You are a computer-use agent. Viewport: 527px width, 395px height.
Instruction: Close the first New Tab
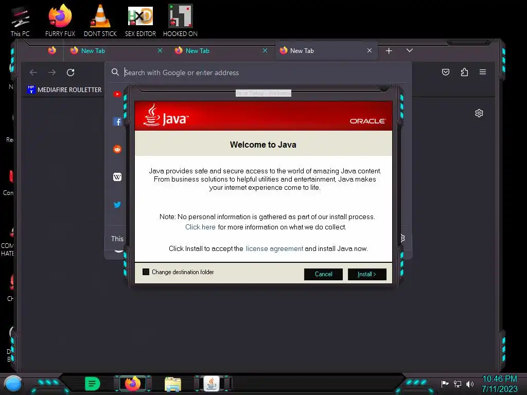click(160, 50)
